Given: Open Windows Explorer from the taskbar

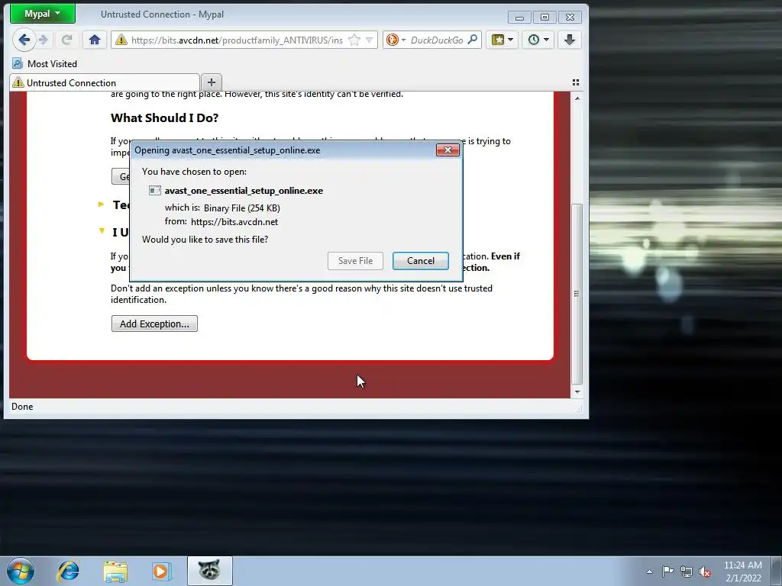Looking at the screenshot, I should pos(115,571).
